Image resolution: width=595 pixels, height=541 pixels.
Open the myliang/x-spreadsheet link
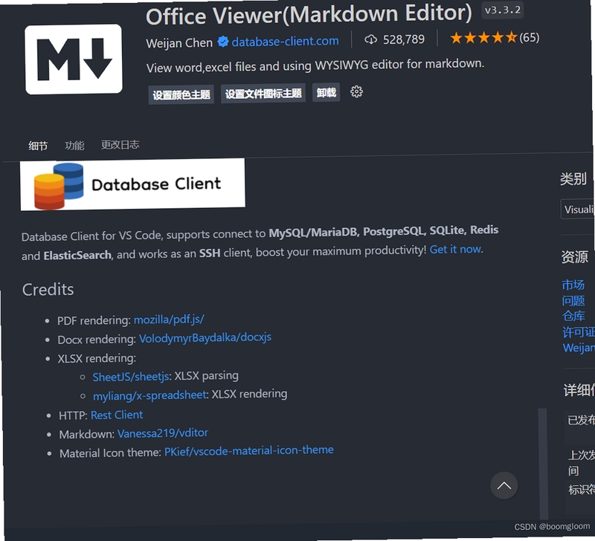point(150,395)
